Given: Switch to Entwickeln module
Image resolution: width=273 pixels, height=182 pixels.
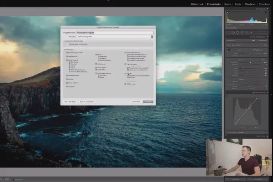Looking at the screenshot, I should (214, 4).
